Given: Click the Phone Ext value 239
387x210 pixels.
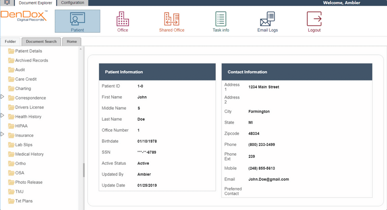Looking at the screenshot, I should pos(252,156).
